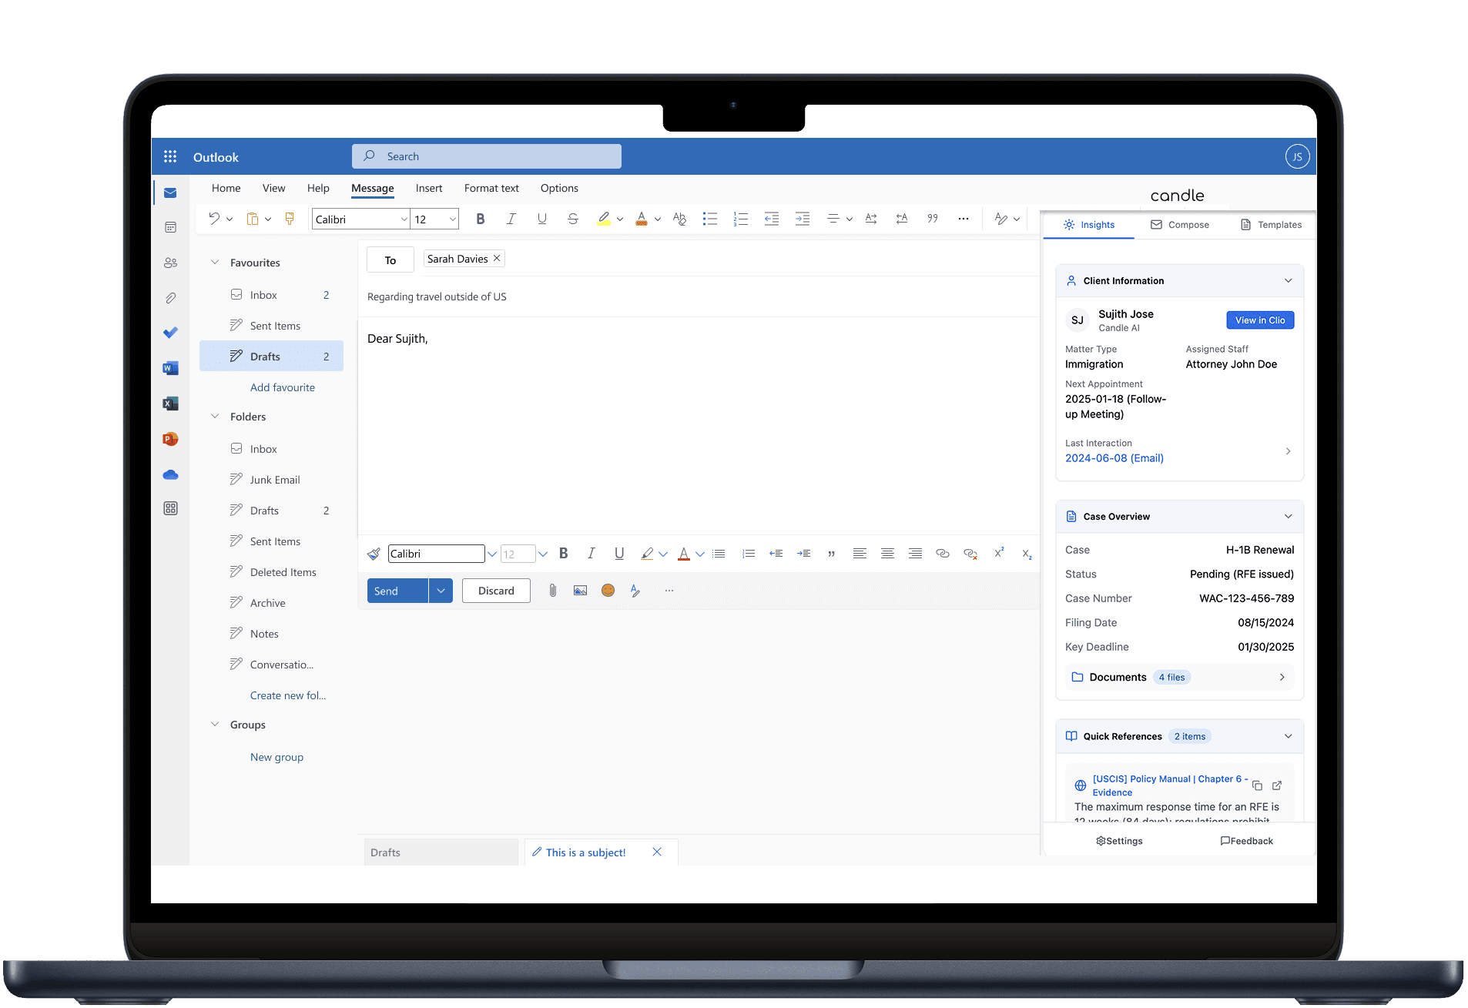Click Remove link icon in compose bar
The image size is (1468, 1008).
click(x=970, y=554)
